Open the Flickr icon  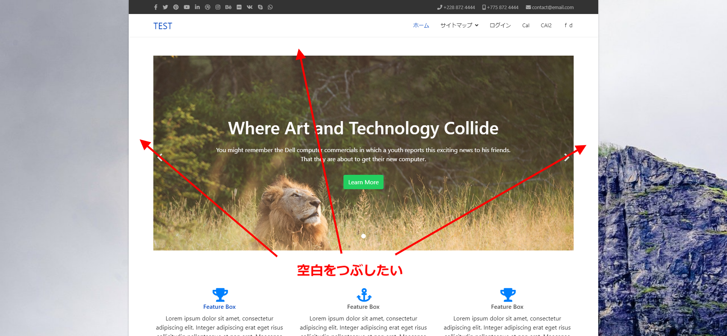point(239,7)
